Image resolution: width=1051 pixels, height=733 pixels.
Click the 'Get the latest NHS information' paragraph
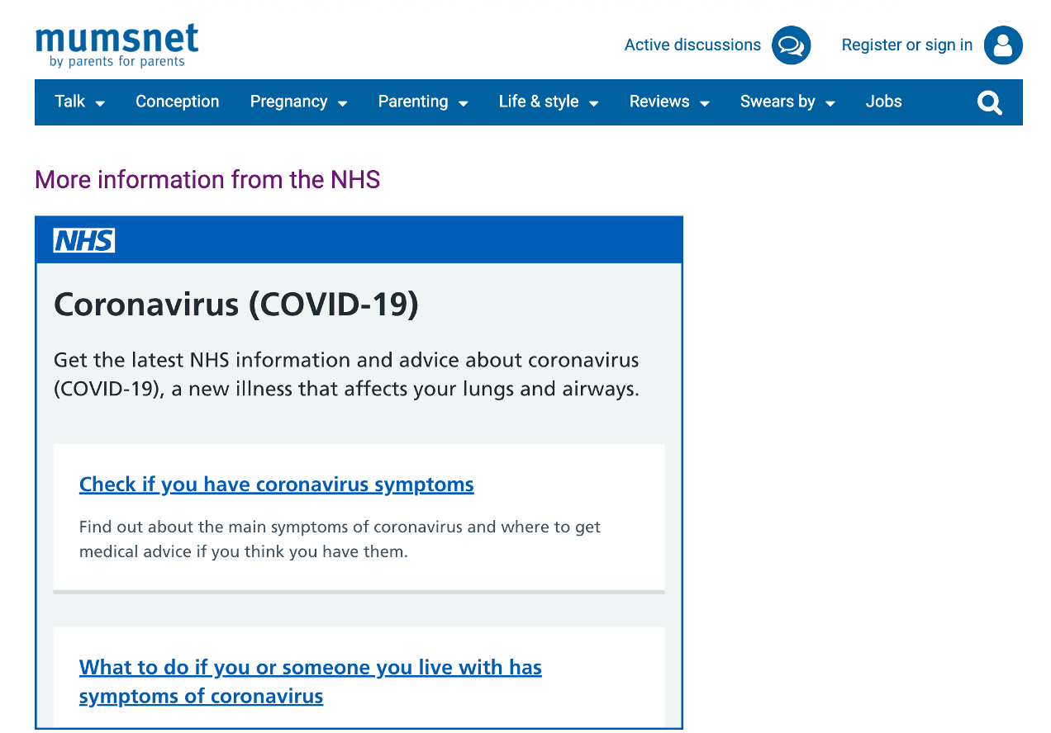(x=347, y=374)
